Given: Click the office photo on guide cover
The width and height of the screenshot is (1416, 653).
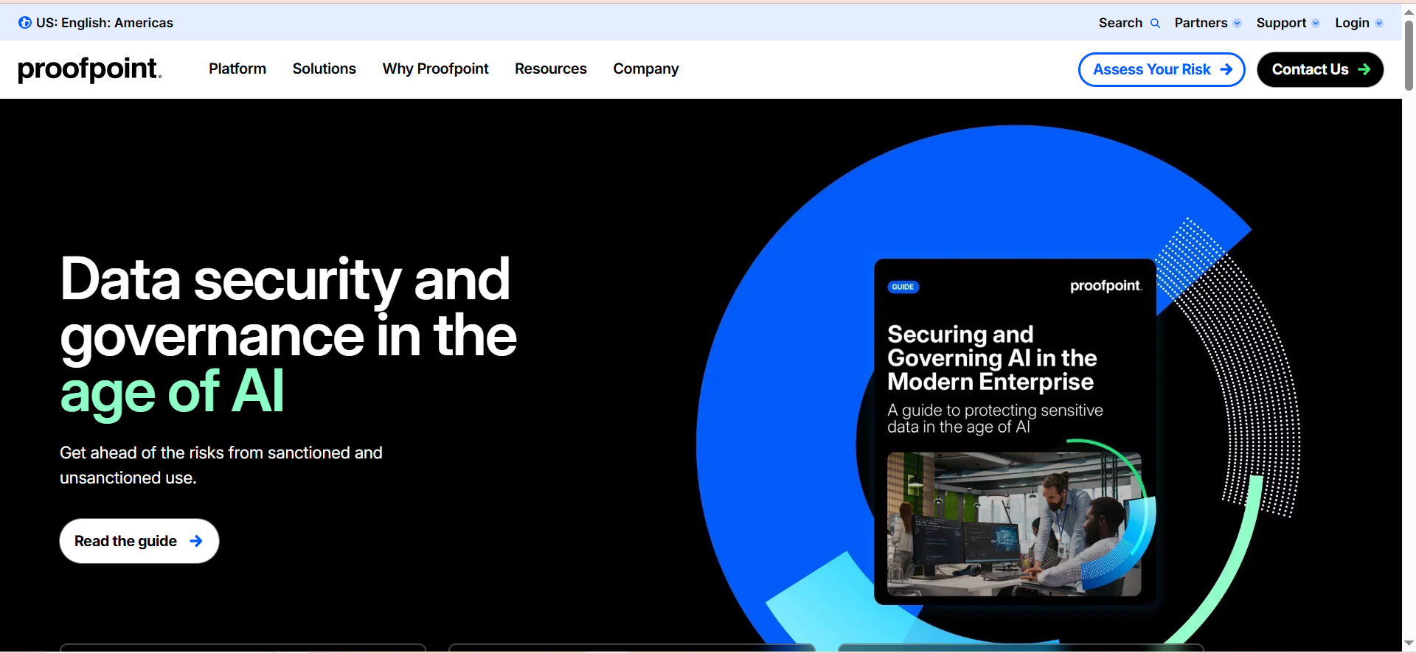Looking at the screenshot, I should [x=1014, y=524].
